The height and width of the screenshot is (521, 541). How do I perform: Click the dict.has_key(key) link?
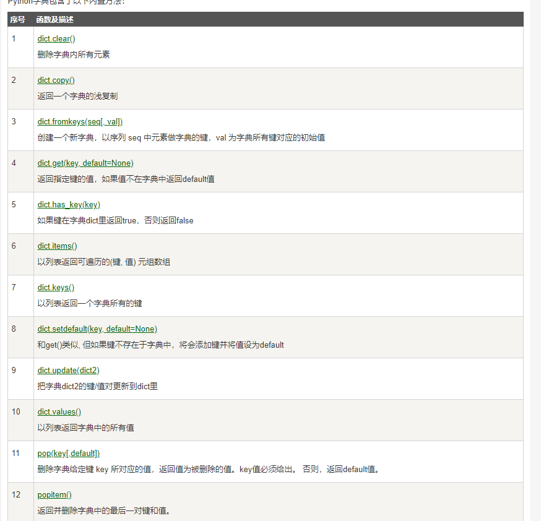coord(69,204)
